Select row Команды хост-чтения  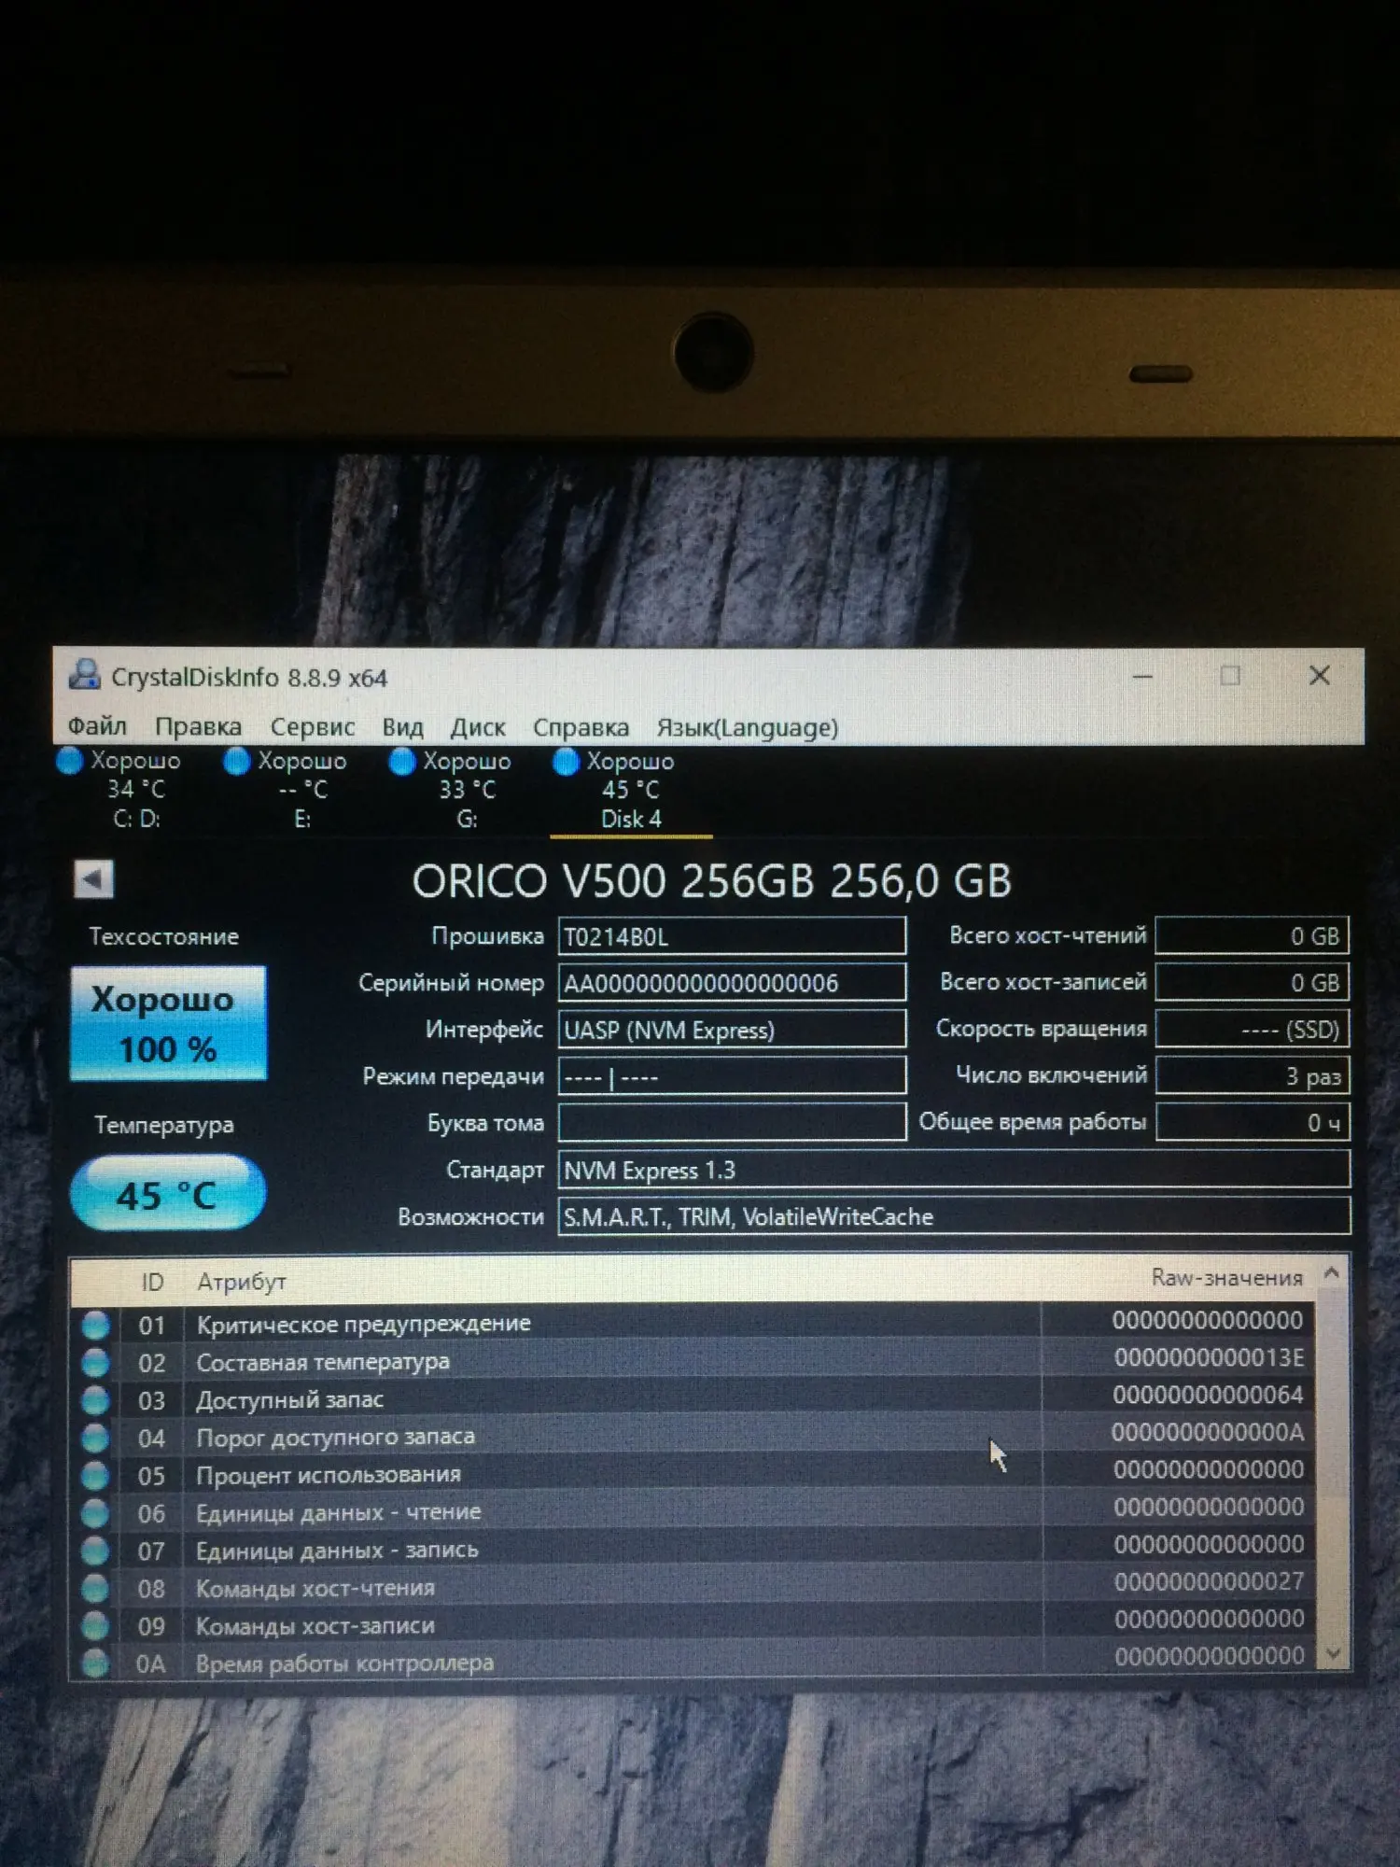pyautogui.click(x=695, y=1585)
